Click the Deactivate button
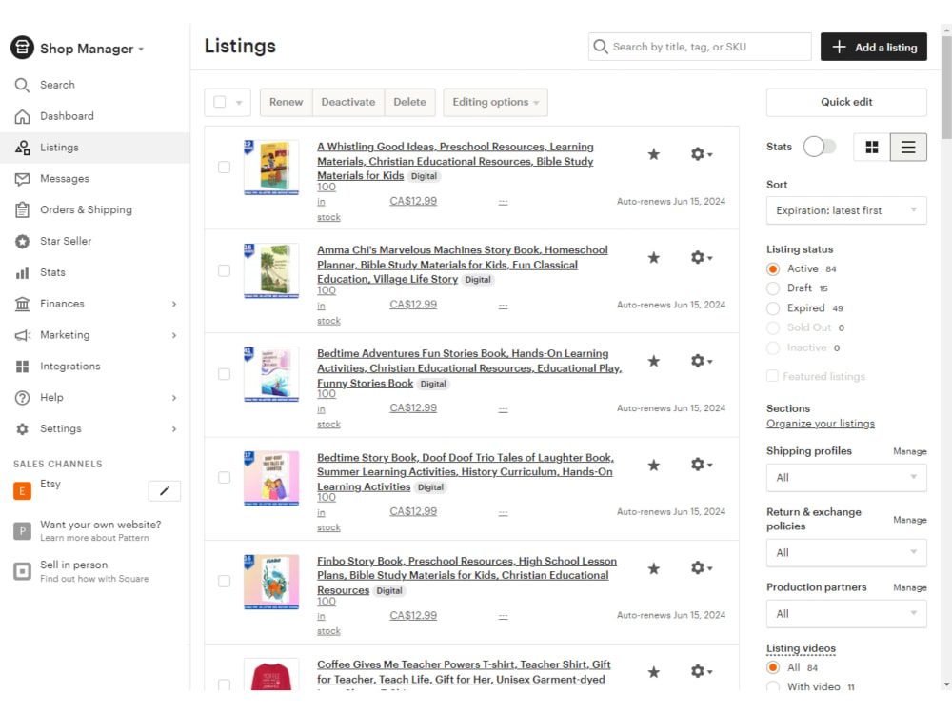 347,102
